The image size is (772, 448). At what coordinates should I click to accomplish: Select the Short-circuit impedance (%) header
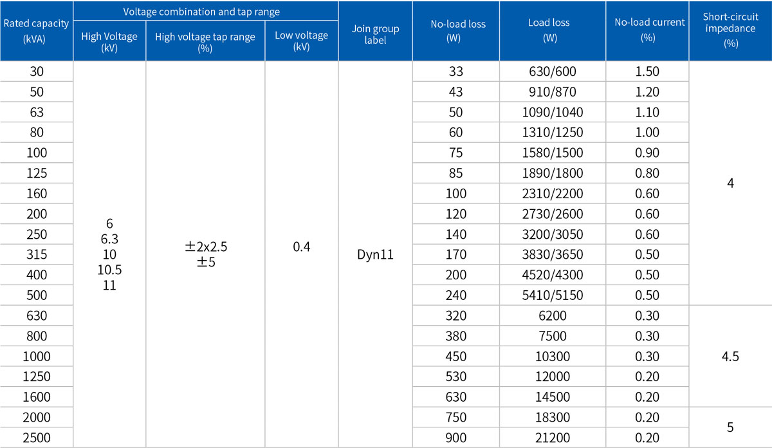730,31
